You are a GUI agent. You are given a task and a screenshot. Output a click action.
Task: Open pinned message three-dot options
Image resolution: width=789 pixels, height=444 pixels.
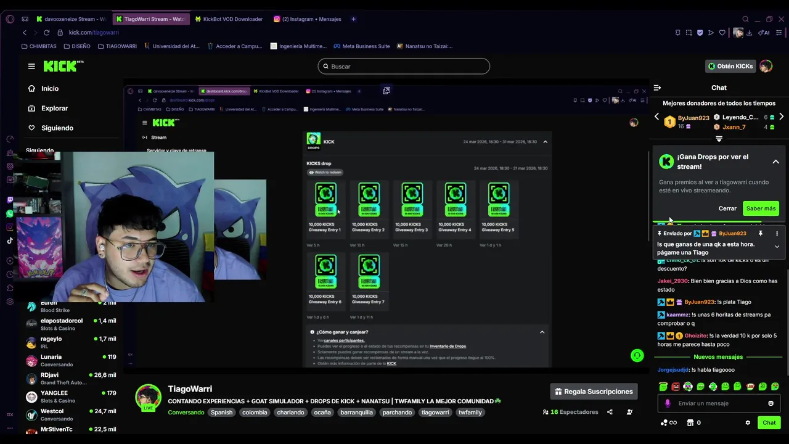[x=777, y=234]
